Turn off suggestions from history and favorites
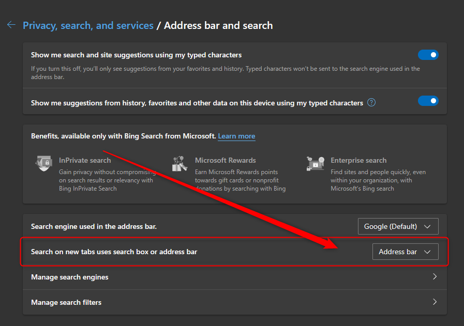464x326 pixels. [428, 101]
